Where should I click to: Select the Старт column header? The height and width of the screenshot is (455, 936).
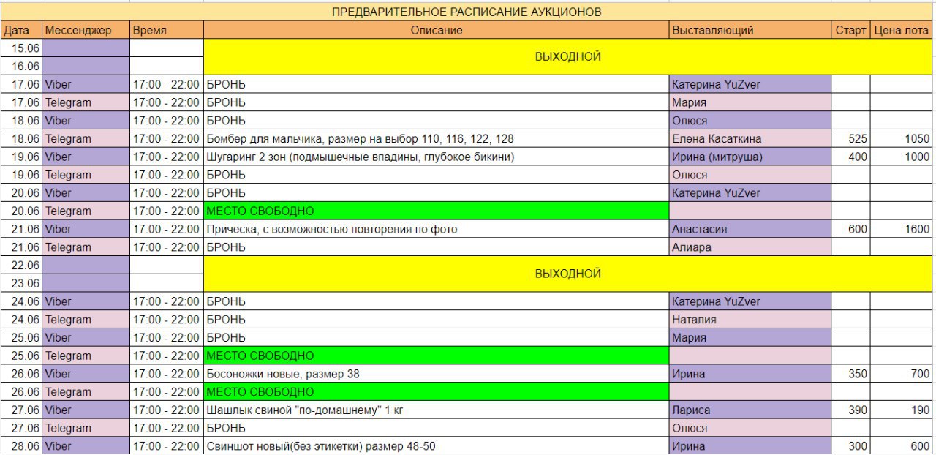pos(851,30)
